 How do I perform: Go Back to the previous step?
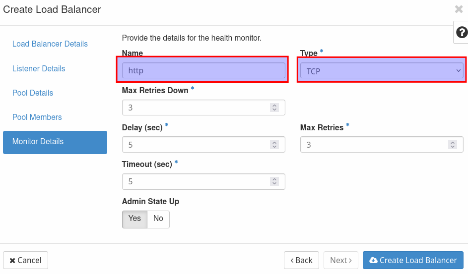pyautogui.click(x=301, y=260)
